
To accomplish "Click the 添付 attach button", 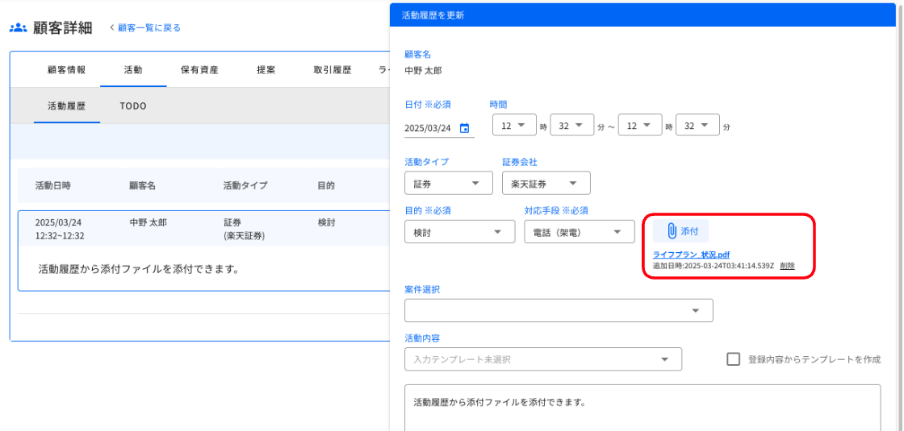I will 680,230.
